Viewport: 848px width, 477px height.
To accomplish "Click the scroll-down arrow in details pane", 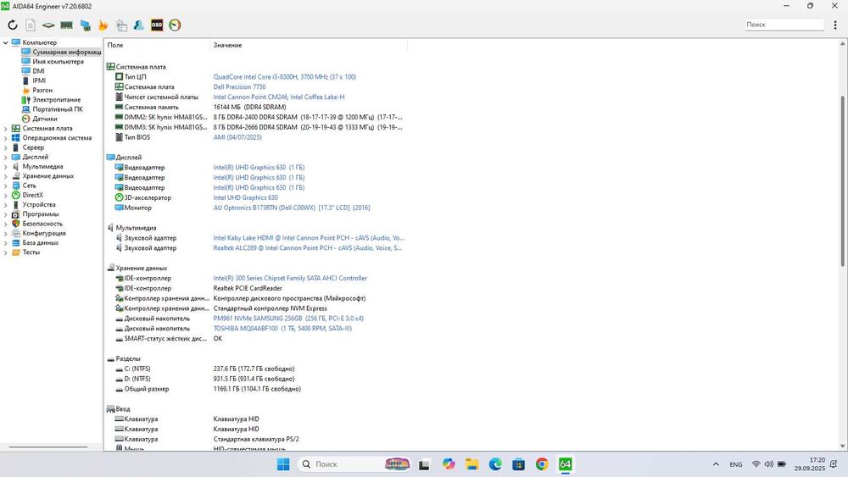I will (x=843, y=446).
